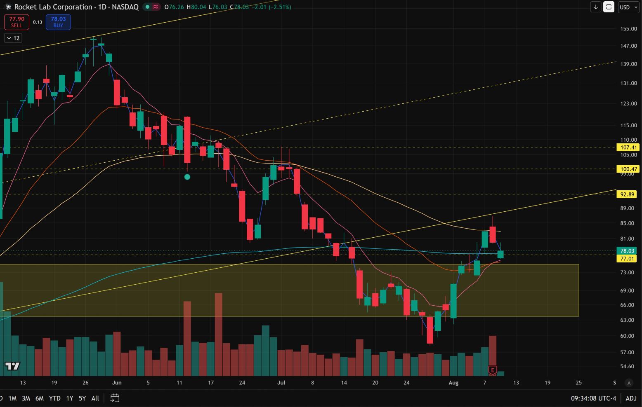This screenshot has height=407, width=642.
Task: Select the 1Y time range
Action: pos(69,398)
